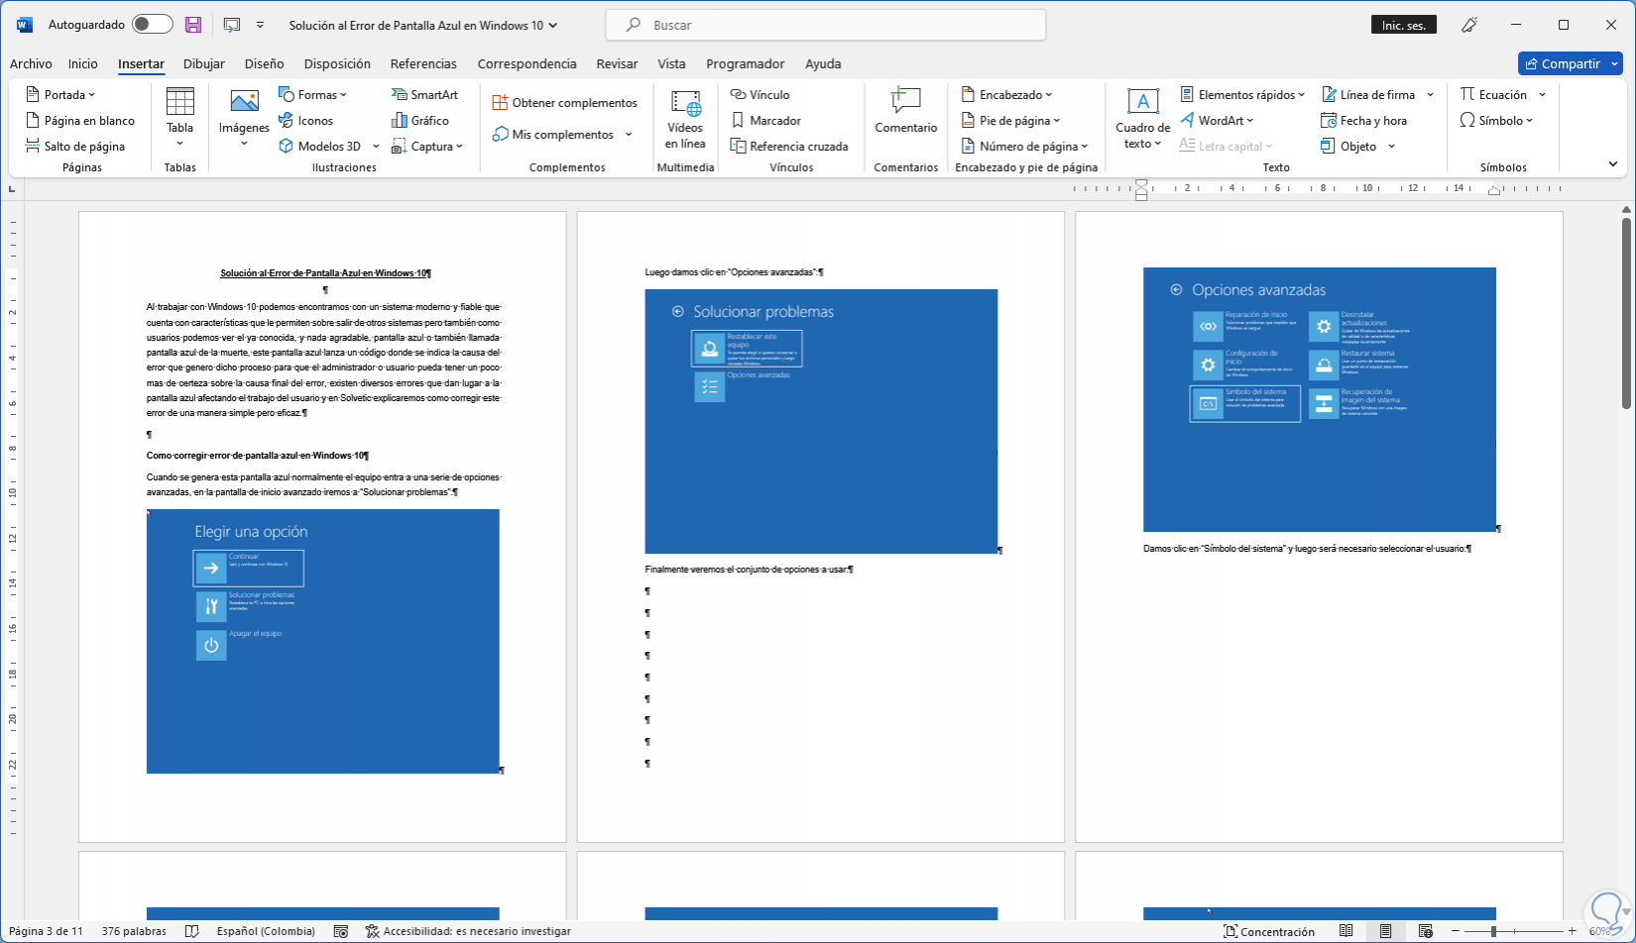Insert a blank page with Página en blanco
1636x943 pixels.
pos(80,121)
